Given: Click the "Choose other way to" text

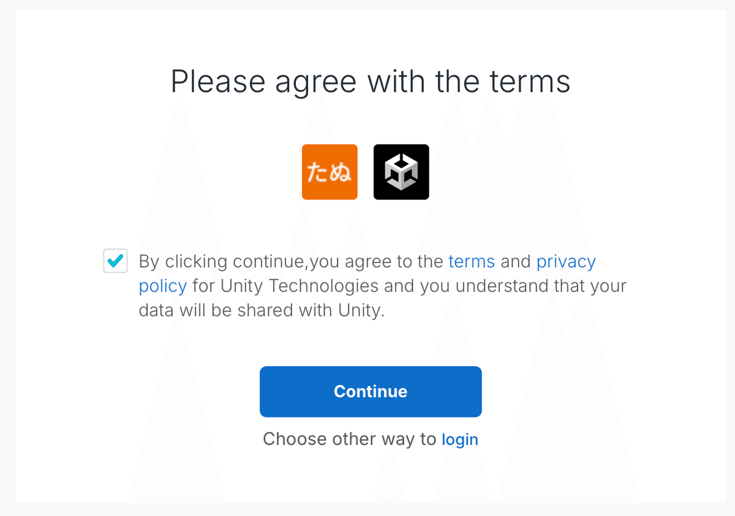Looking at the screenshot, I should point(349,439).
